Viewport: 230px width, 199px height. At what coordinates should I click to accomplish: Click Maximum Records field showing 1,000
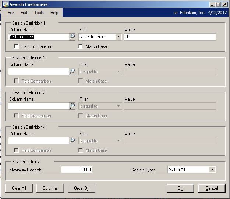(x=77, y=170)
